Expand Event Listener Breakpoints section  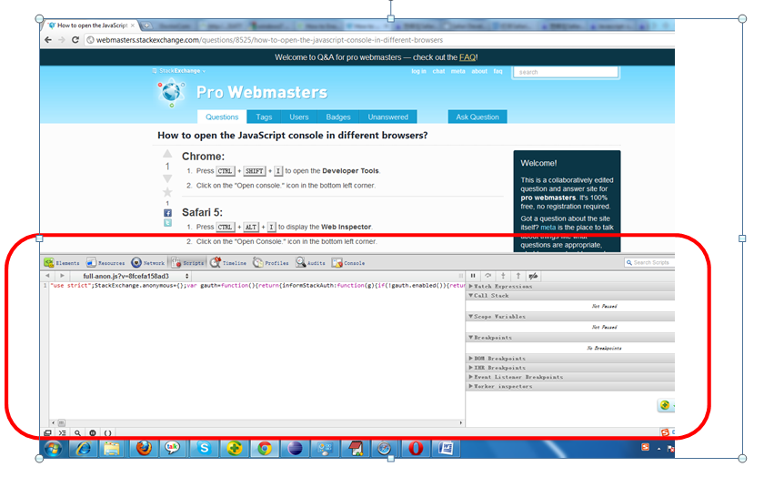coord(570,377)
